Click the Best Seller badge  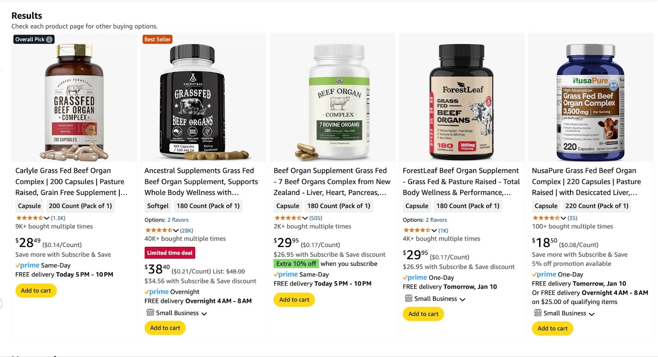tap(157, 39)
